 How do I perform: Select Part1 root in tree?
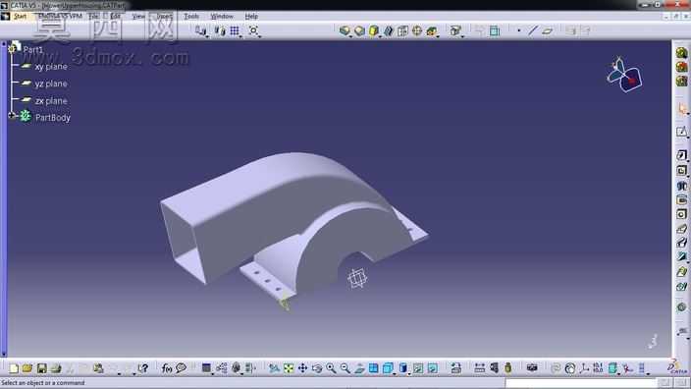(33, 49)
